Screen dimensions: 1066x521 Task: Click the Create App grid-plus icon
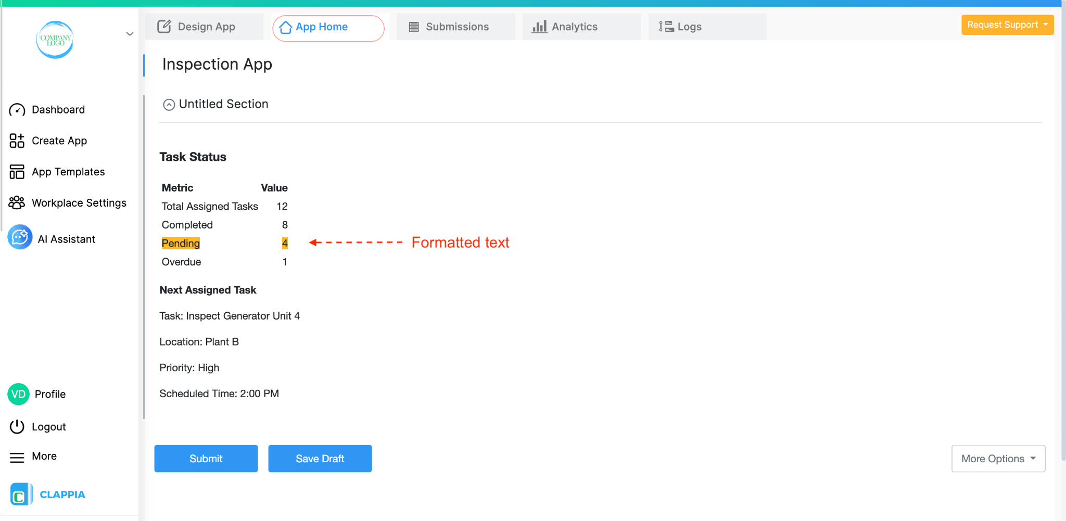(17, 141)
